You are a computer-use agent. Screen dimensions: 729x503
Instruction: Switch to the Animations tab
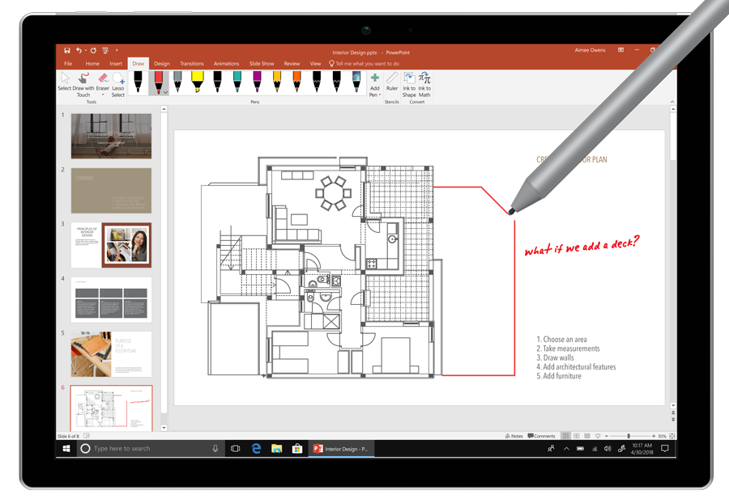click(227, 63)
